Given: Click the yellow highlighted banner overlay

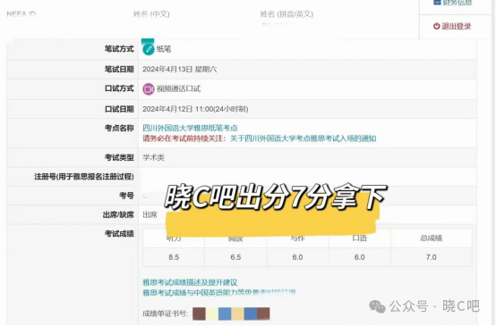Looking at the screenshot, I should coord(271,223).
